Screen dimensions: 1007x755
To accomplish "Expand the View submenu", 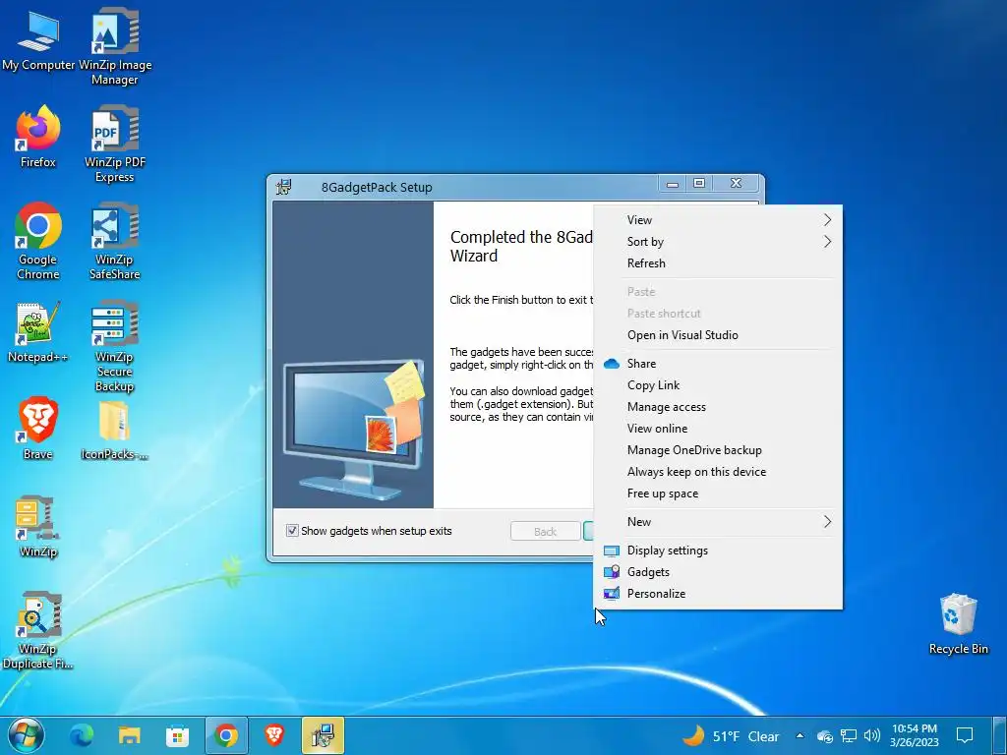I will click(x=718, y=219).
